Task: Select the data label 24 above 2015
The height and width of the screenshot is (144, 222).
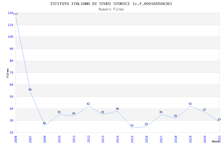Action: [x=132, y=126]
